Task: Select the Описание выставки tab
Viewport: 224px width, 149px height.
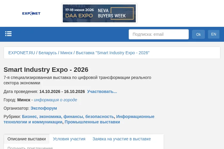Action: [x=27, y=139]
